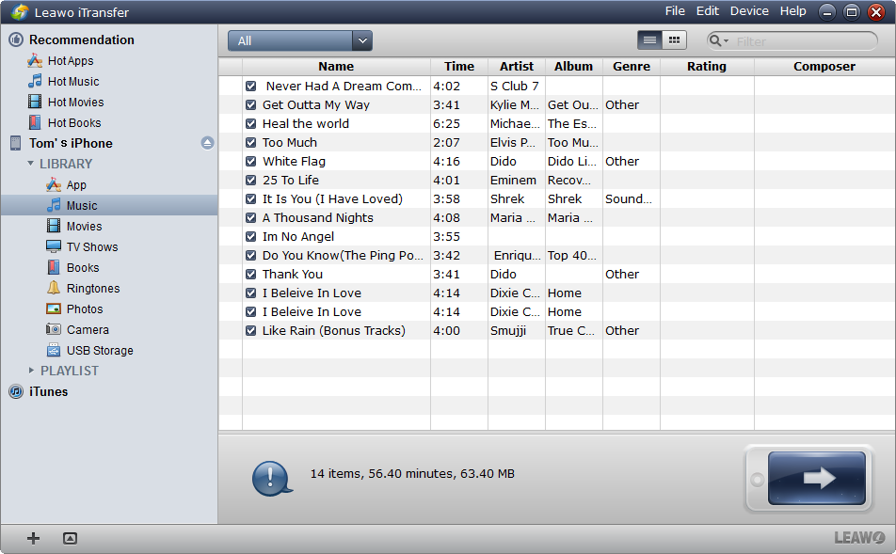Uncheck It Is You song checkbox

[251, 199]
